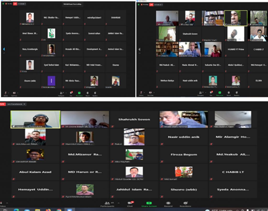Select SHAHRIAR's tile in the top-left window
This screenshot has height=211, width=268.
(x=115, y=17)
